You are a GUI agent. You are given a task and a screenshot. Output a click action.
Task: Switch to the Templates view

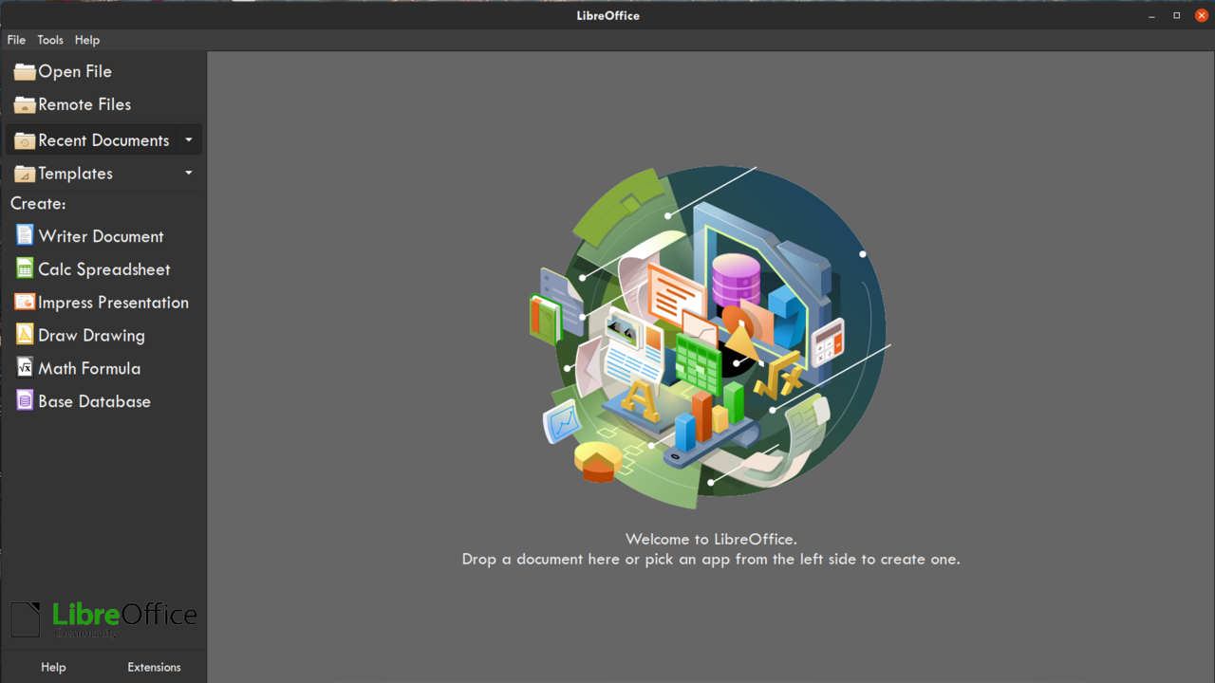click(x=91, y=174)
